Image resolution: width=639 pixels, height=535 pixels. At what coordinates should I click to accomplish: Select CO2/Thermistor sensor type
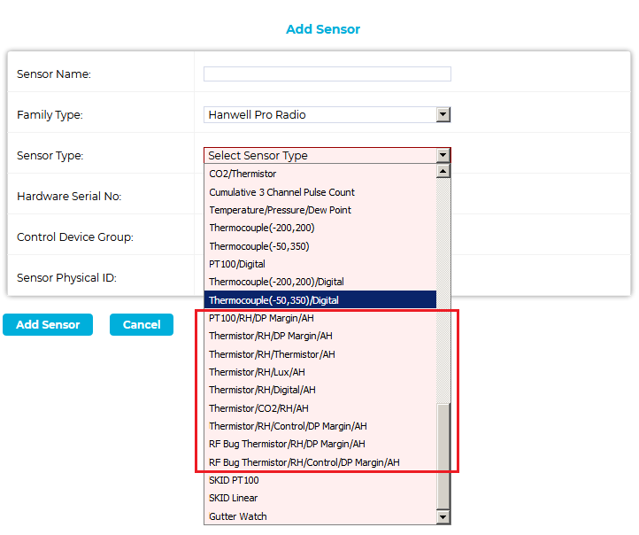[243, 174]
